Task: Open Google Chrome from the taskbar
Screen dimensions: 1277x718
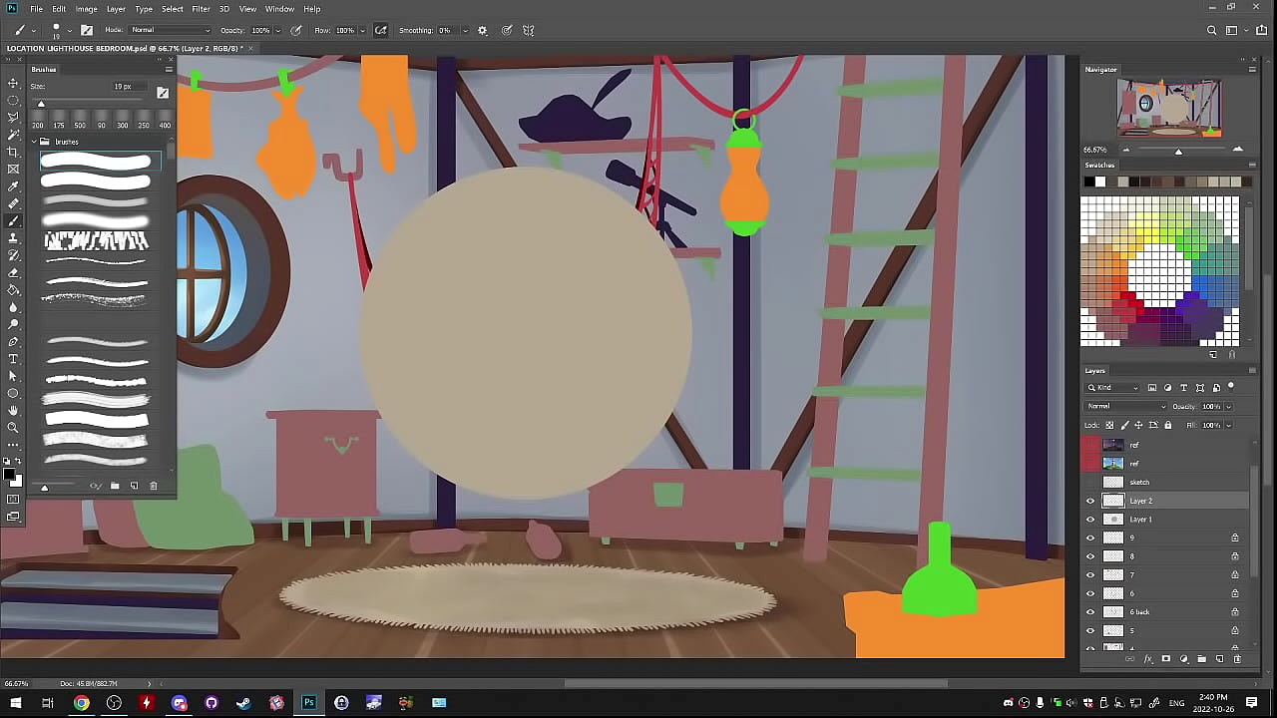Action: [81, 703]
